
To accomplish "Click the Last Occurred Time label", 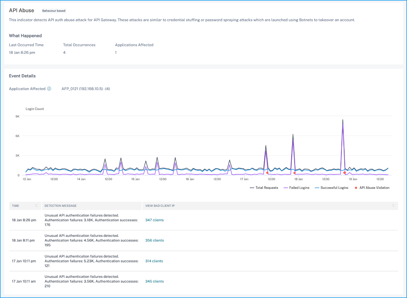I will (x=26, y=45).
